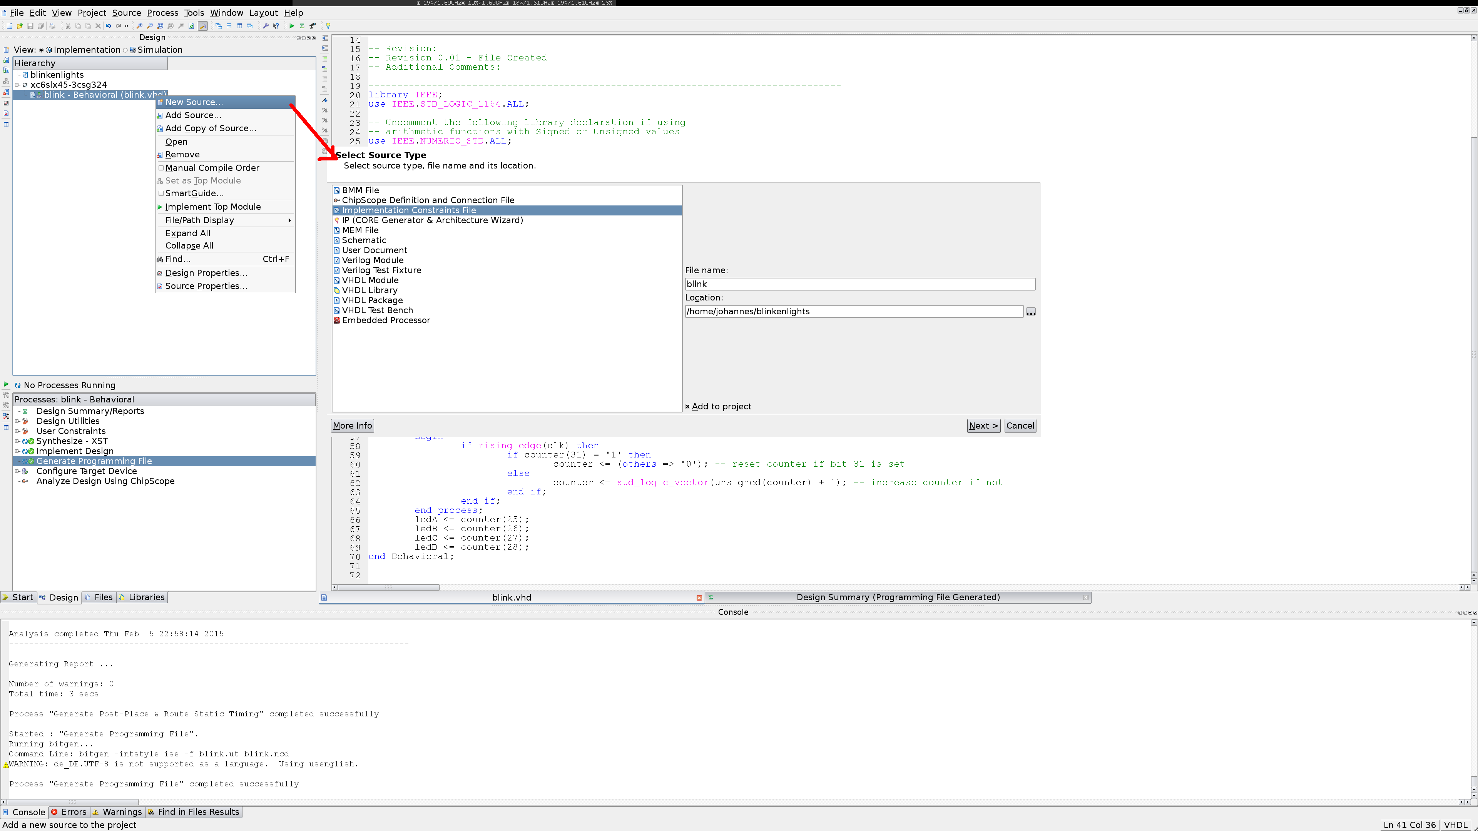Click the Design Summary sigma icon
This screenshot has height=831, width=1478.
click(302, 26)
